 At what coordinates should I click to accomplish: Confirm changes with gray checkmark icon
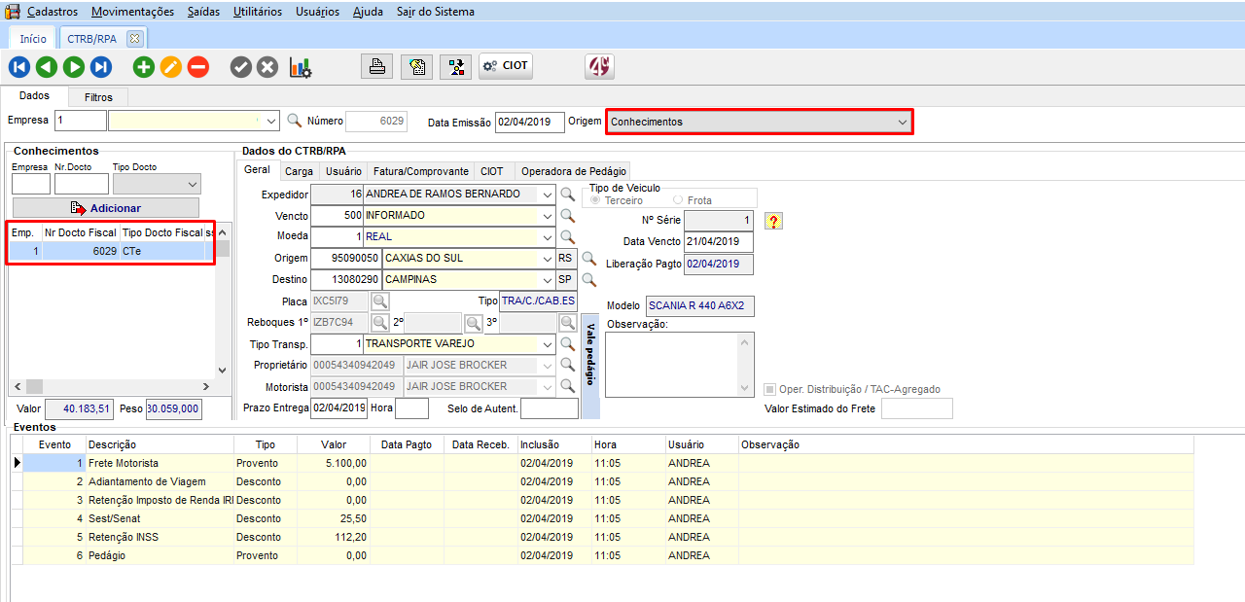click(241, 67)
